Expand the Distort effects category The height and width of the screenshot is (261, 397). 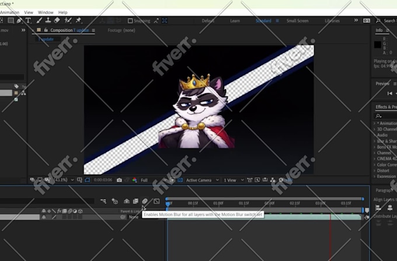374,170
